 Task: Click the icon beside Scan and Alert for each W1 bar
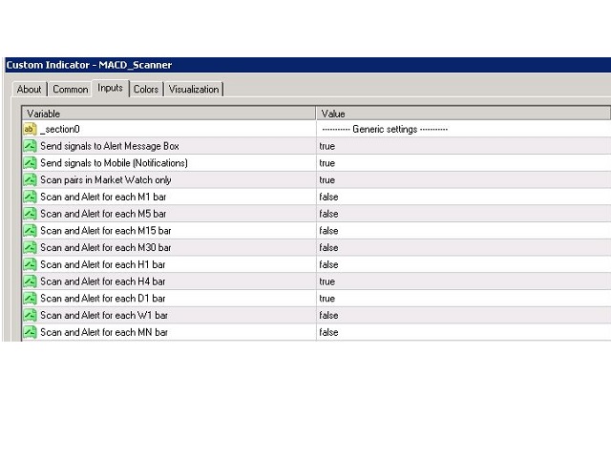point(30,316)
